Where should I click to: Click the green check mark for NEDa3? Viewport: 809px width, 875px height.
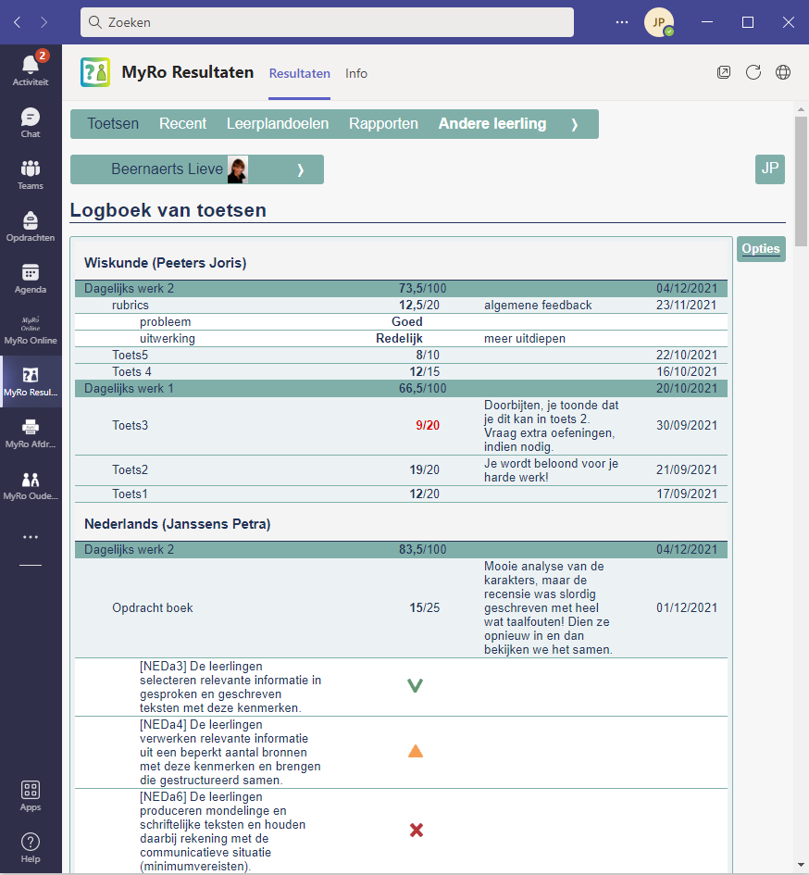click(415, 686)
